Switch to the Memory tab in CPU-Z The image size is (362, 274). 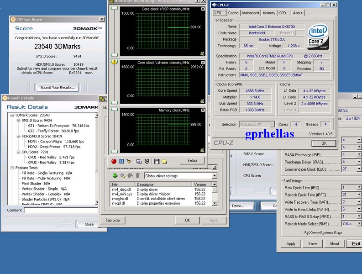pos(269,13)
